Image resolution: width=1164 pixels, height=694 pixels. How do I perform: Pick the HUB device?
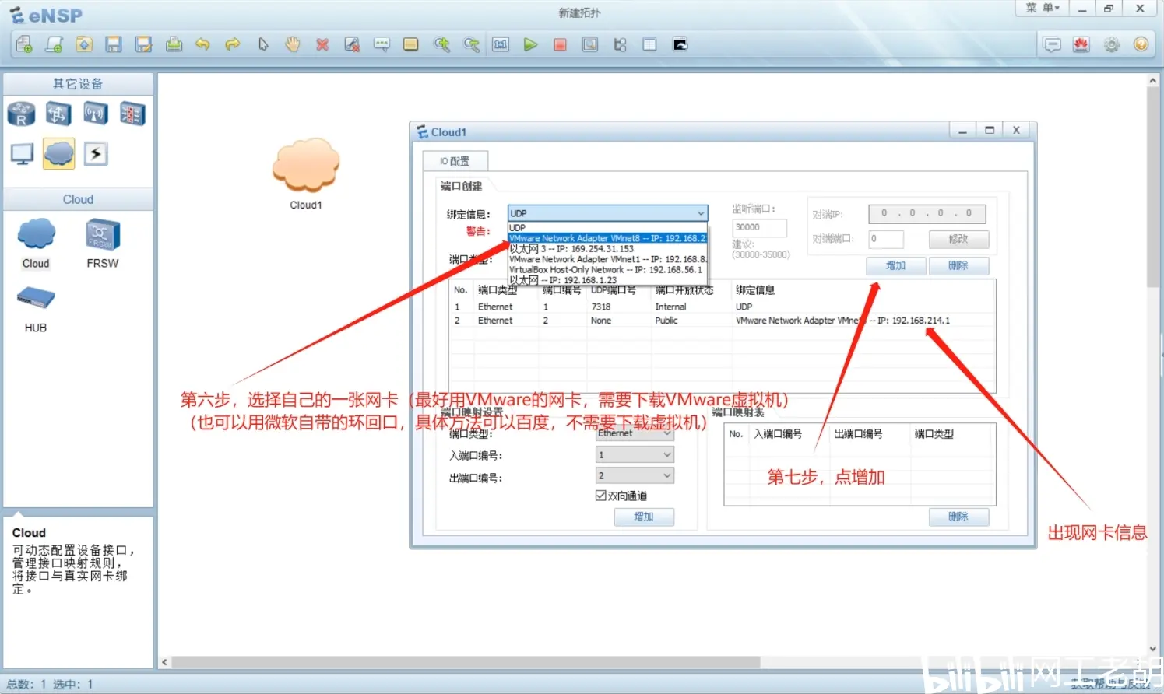(x=36, y=309)
